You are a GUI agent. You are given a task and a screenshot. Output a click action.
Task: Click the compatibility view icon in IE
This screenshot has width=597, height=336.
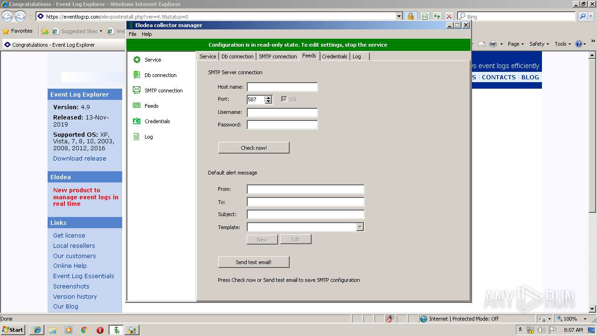point(425,16)
